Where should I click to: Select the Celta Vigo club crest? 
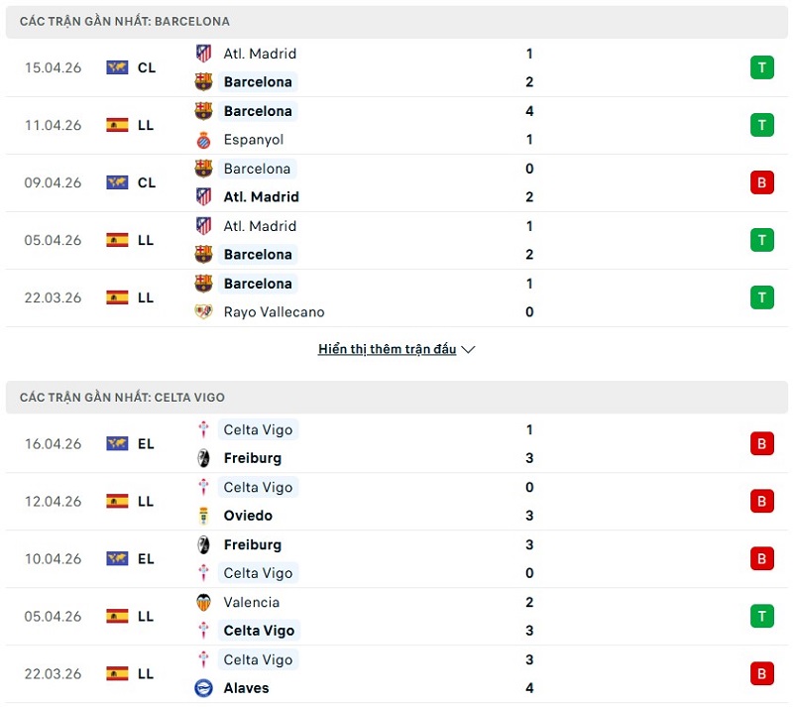click(203, 429)
